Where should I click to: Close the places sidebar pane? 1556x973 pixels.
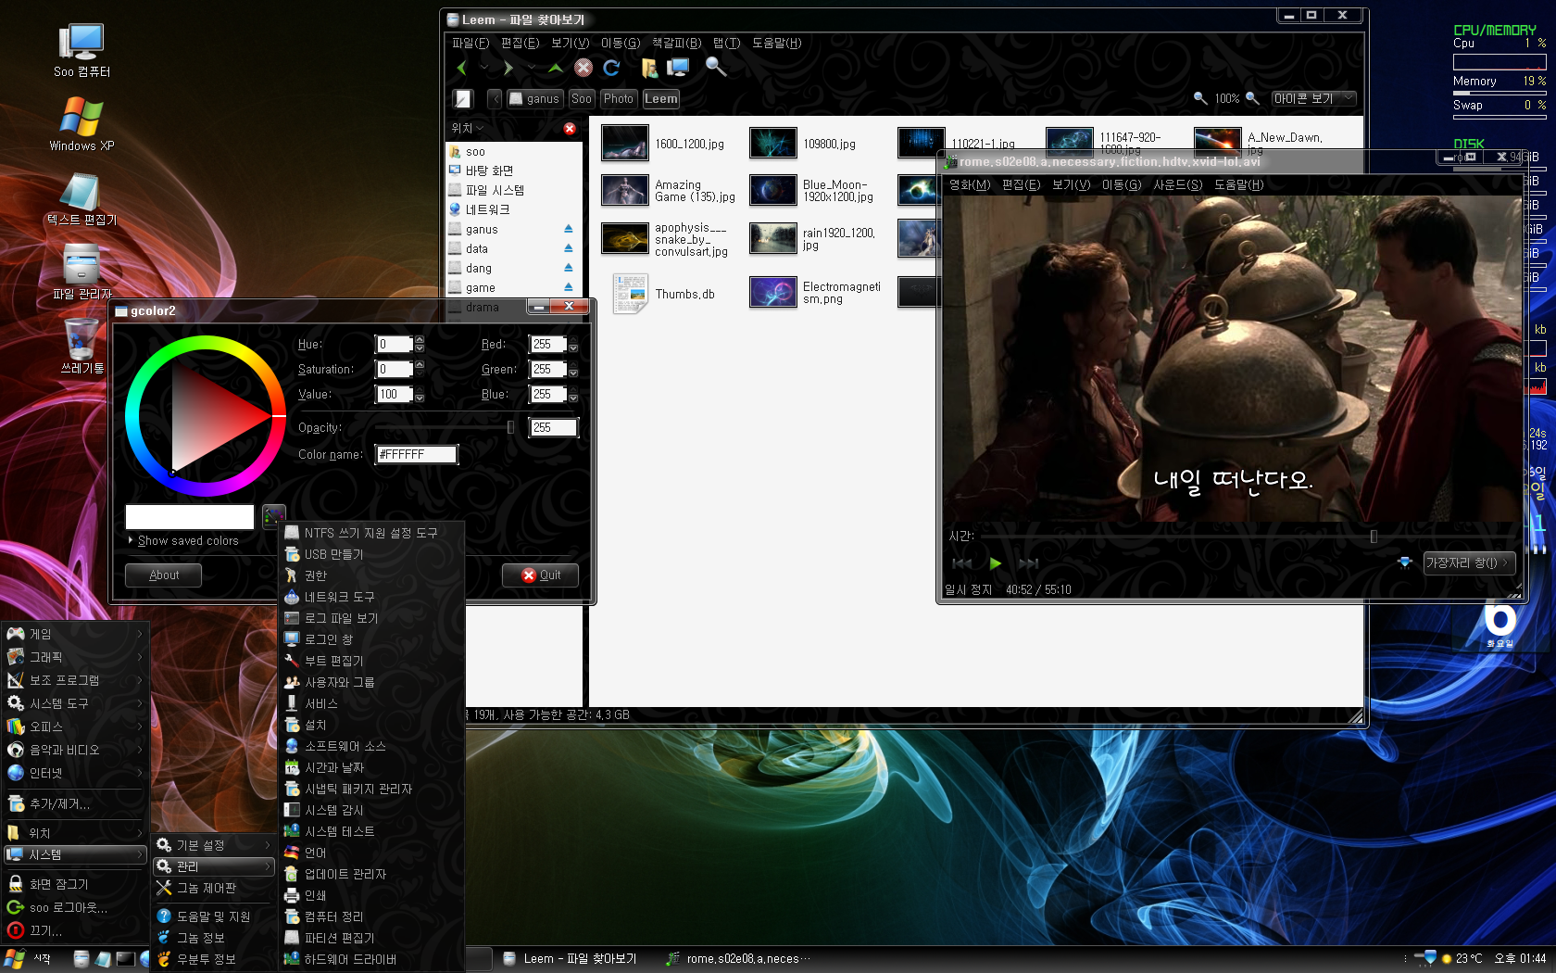coord(570,129)
